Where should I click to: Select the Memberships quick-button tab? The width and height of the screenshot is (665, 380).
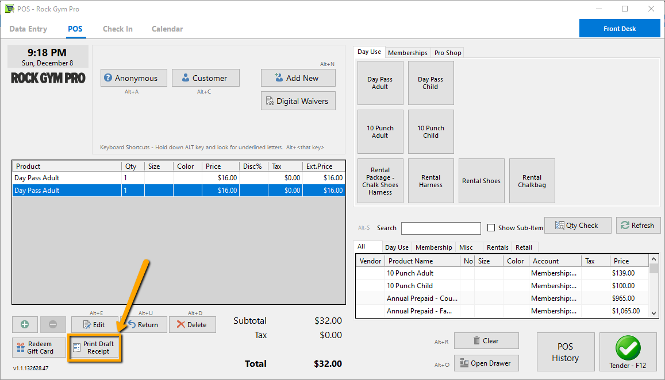pyautogui.click(x=408, y=53)
